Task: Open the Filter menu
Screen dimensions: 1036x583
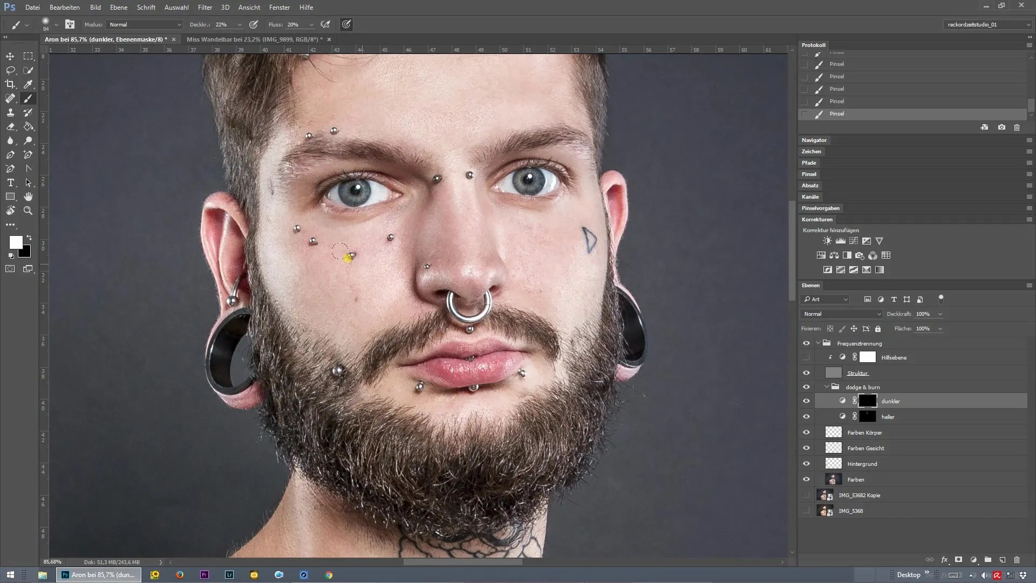Action: (205, 8)
